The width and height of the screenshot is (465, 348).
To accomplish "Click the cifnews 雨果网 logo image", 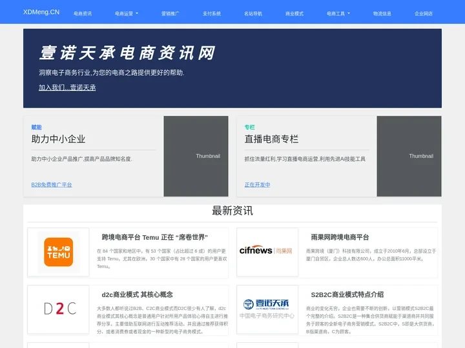I will pyautogui.click(x=267, y=252).
